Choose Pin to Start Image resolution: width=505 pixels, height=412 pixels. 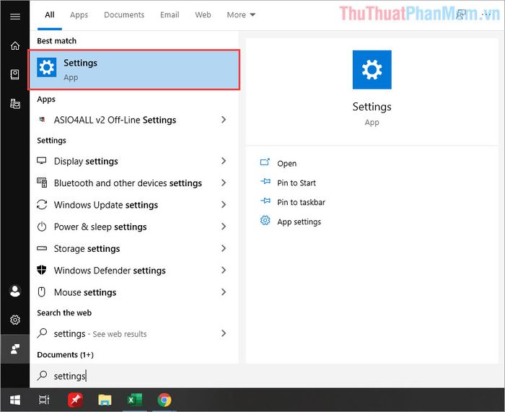click(297, 183)
